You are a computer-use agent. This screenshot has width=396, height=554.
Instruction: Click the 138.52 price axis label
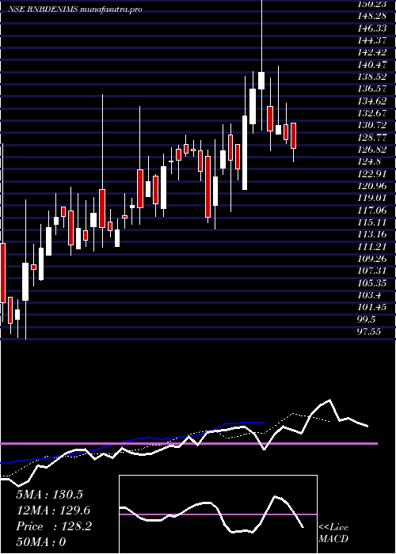pos(373,76)
